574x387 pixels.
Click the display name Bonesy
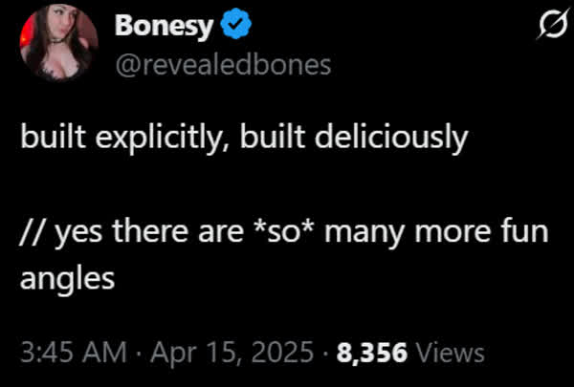(x=164, y=27)
